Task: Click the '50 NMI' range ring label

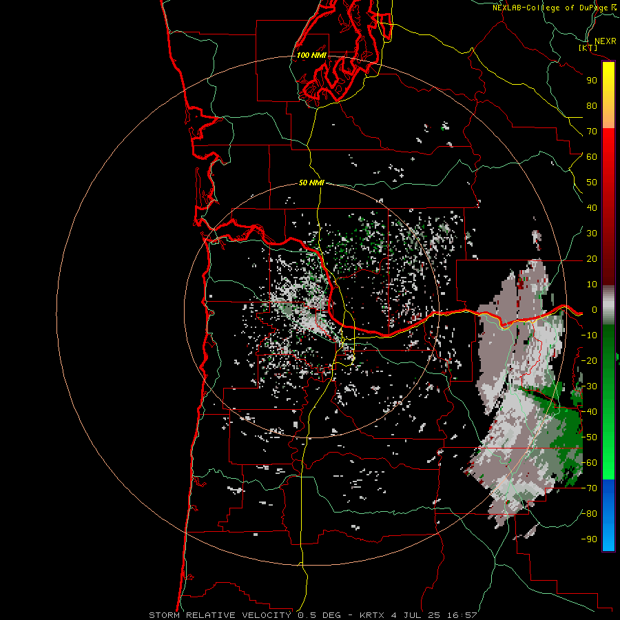Action: (x=311, y=183)
